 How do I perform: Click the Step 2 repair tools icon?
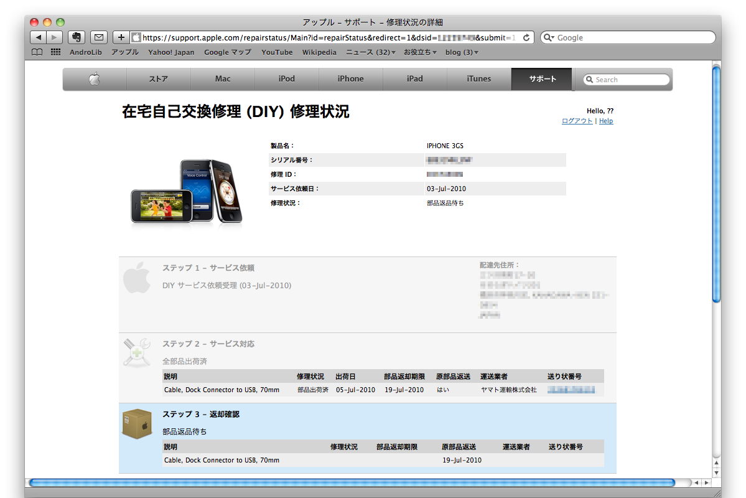(137, 352)
